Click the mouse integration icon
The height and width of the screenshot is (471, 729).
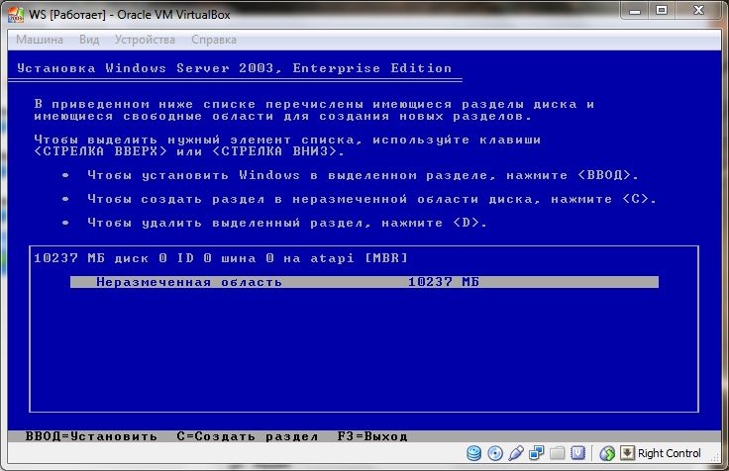click(607, 453)
